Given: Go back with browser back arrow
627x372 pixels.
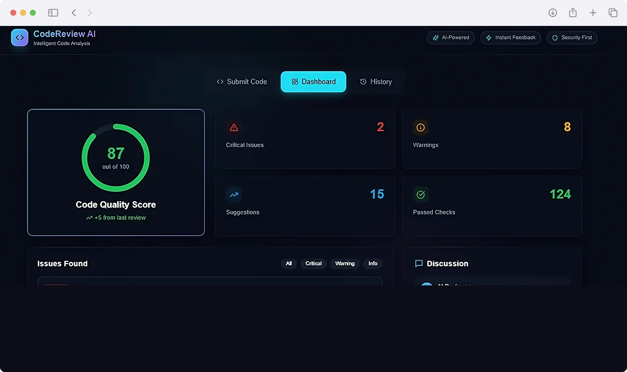Looking at the screenshot, I should point(73,13).
